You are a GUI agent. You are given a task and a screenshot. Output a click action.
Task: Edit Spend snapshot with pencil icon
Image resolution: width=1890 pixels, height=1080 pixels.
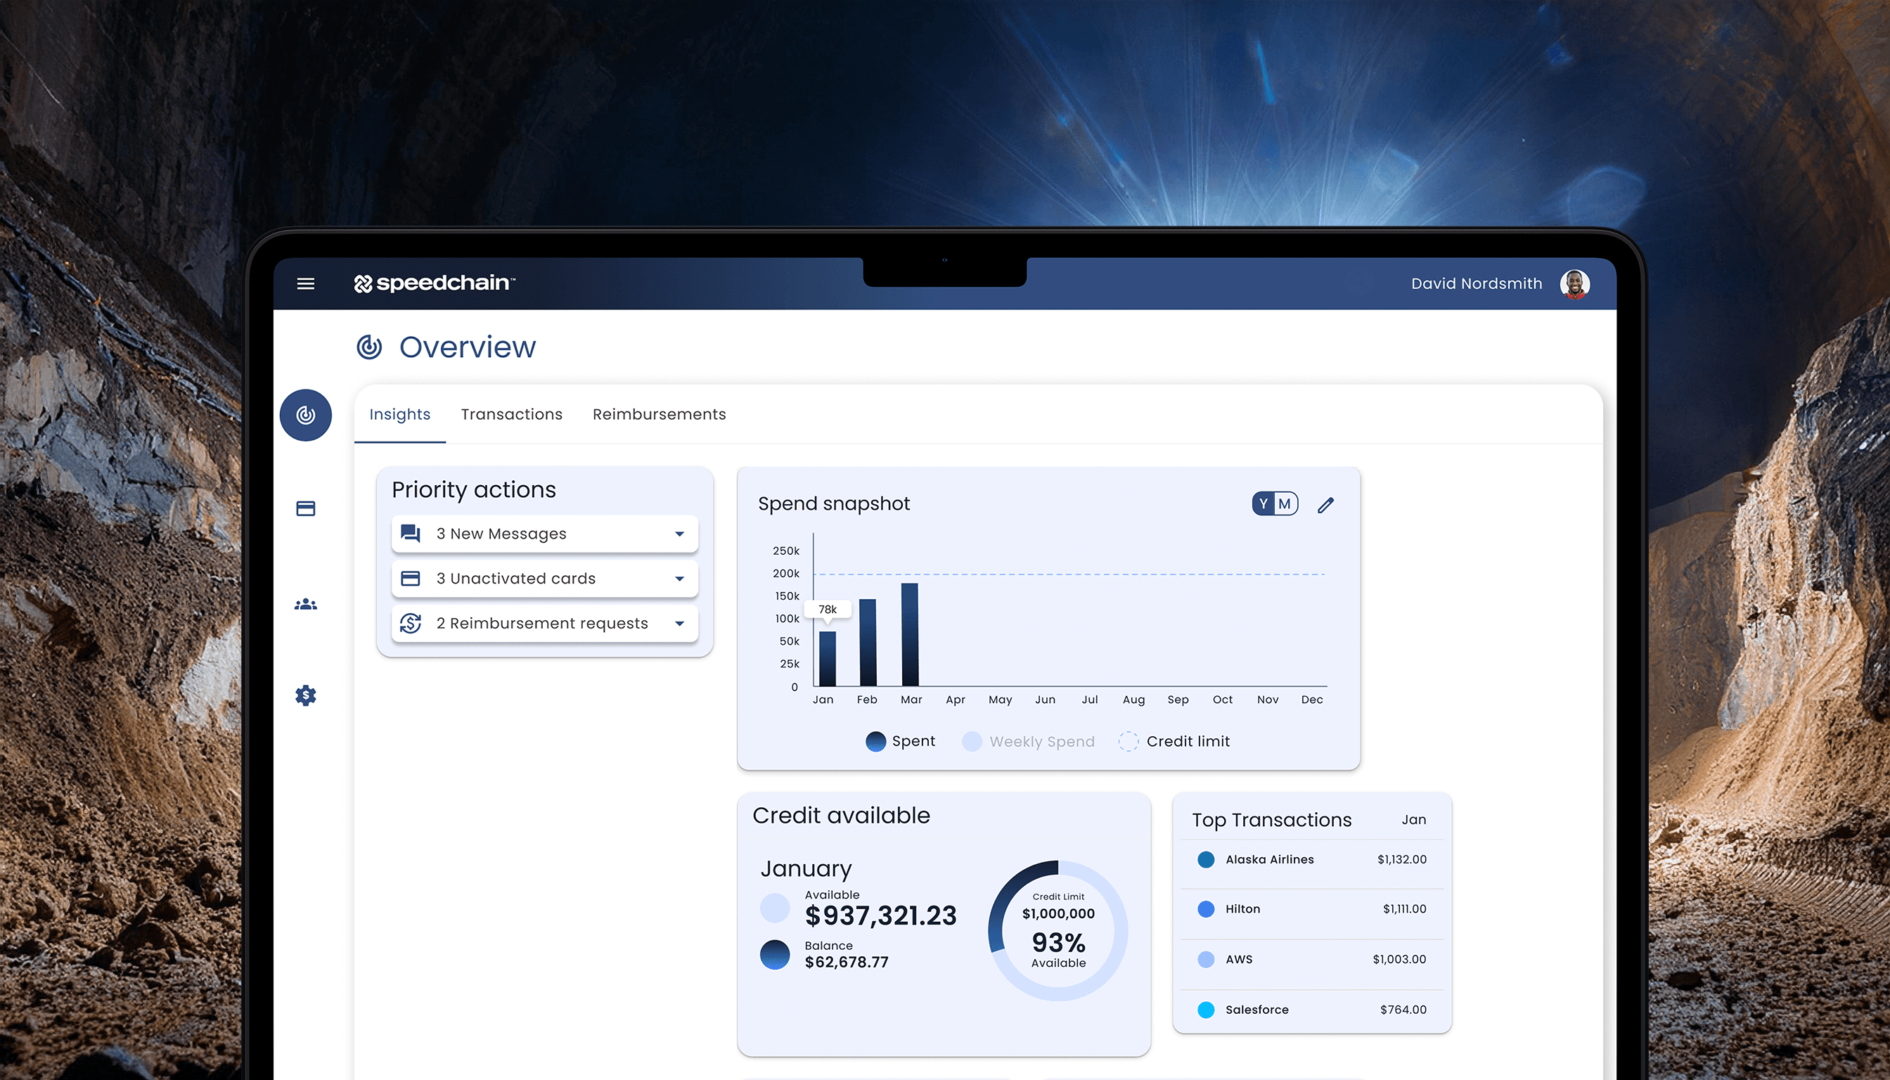[x=1325, y=505]
